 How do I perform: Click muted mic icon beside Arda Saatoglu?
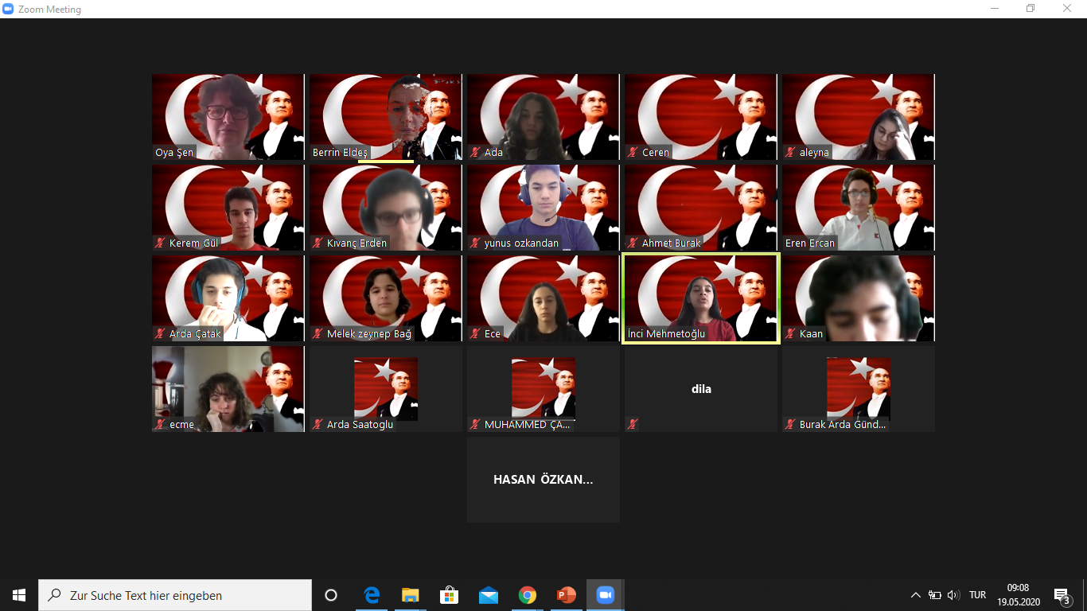click(318, 424)
